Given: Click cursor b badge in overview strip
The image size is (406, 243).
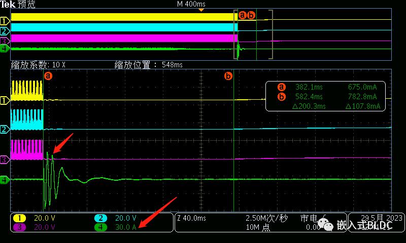Looking at the screenshot, I should point(251,15).
